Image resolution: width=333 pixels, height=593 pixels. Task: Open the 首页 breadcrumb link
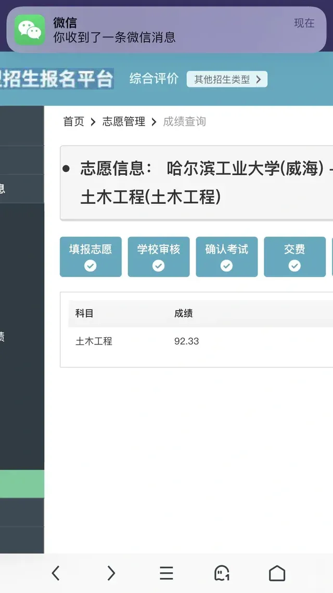(73, 121)
